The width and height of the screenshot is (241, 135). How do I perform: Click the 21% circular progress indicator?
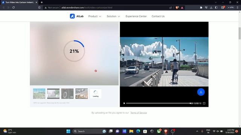pos(74,51)
